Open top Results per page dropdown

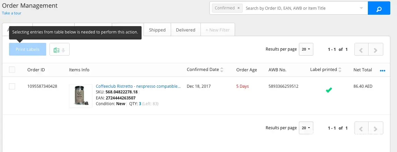click(x=306, y=49)
